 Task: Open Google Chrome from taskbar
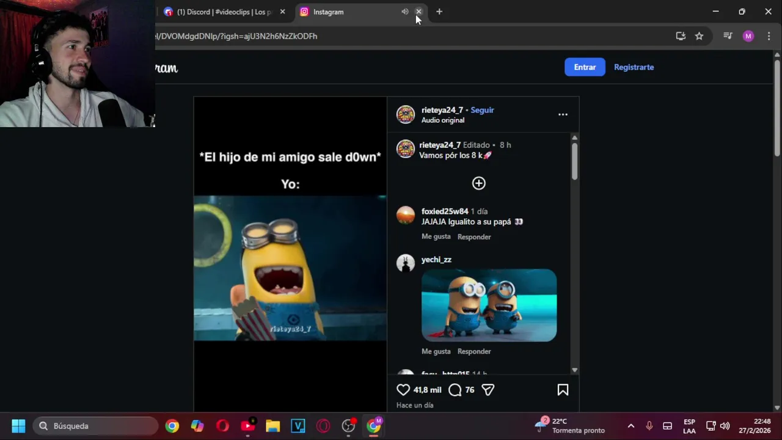pyautogui.click(x=172, y=426)
